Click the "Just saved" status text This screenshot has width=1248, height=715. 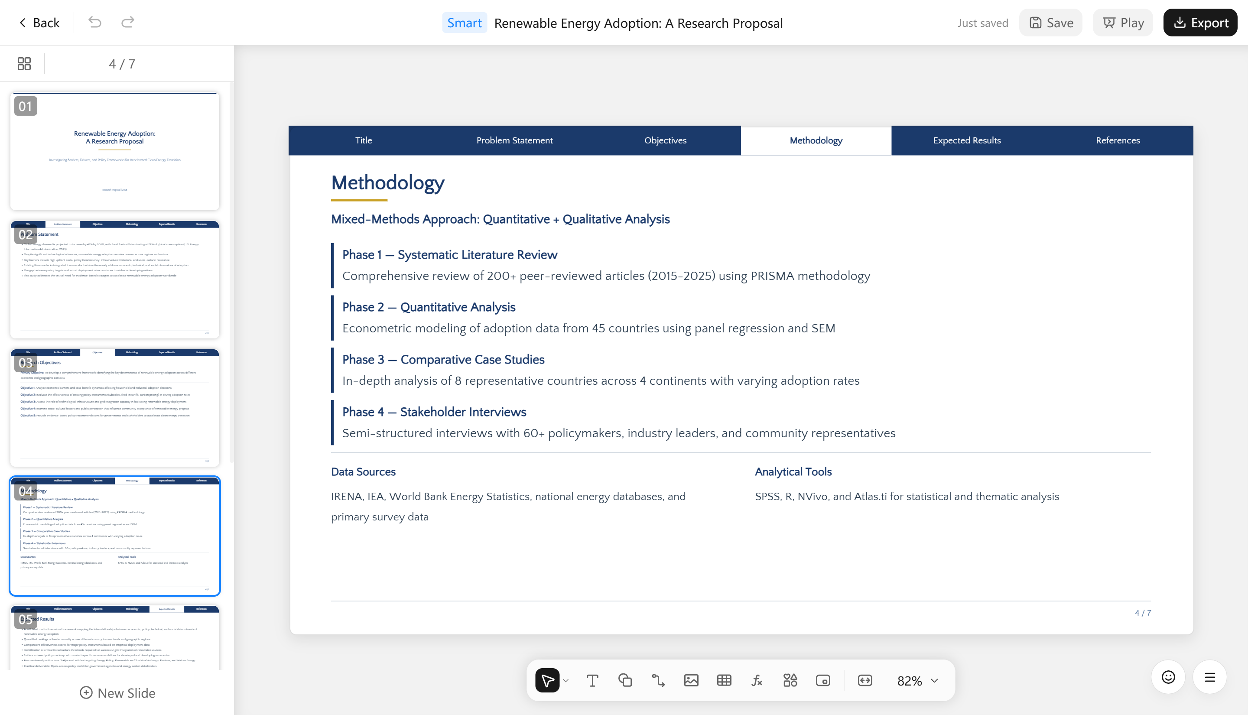[983, 23]
